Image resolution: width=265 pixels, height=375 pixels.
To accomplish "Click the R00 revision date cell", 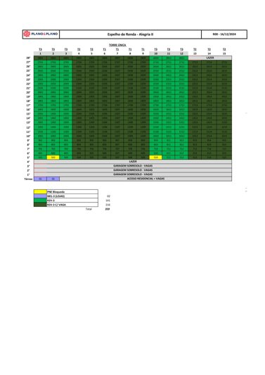I will click(x=224, y=34).
